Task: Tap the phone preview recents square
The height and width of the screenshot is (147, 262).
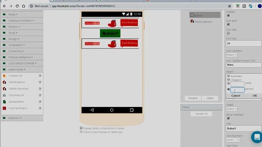Action: pyautogui.click(x=132, y=110)
